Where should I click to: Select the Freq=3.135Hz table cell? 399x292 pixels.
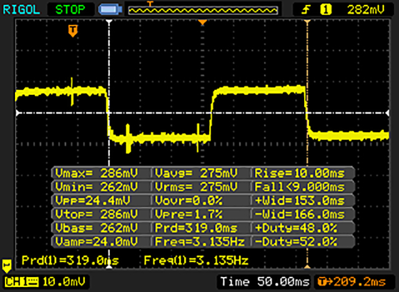(199, 241)
